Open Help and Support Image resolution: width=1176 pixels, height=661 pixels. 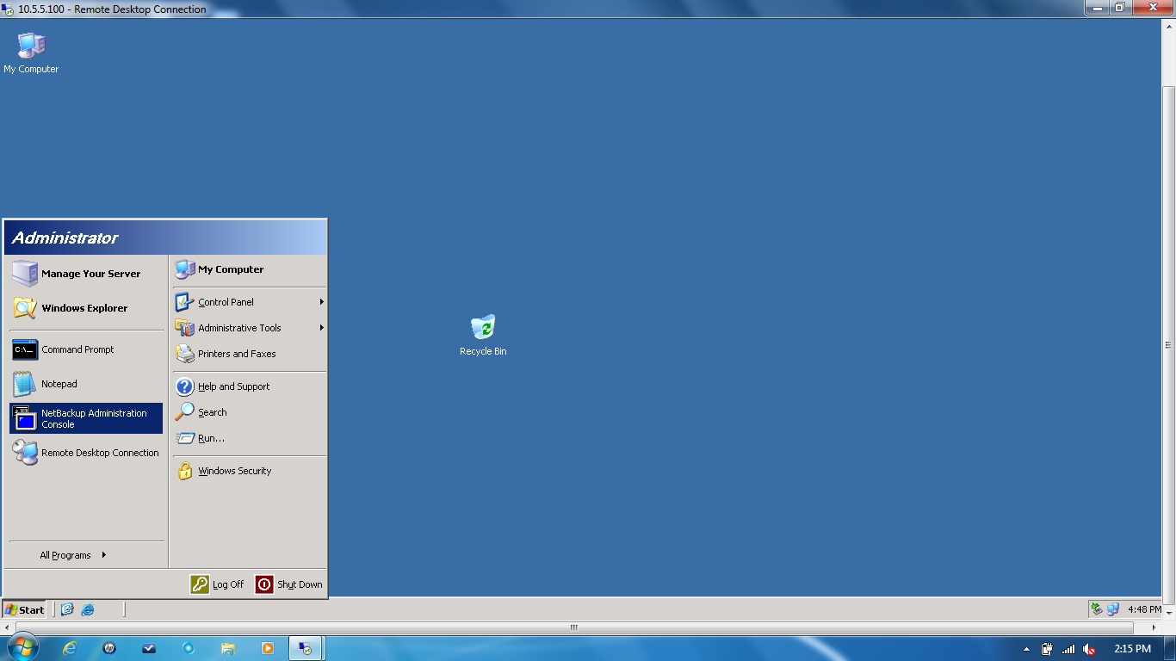pos(249,386)
